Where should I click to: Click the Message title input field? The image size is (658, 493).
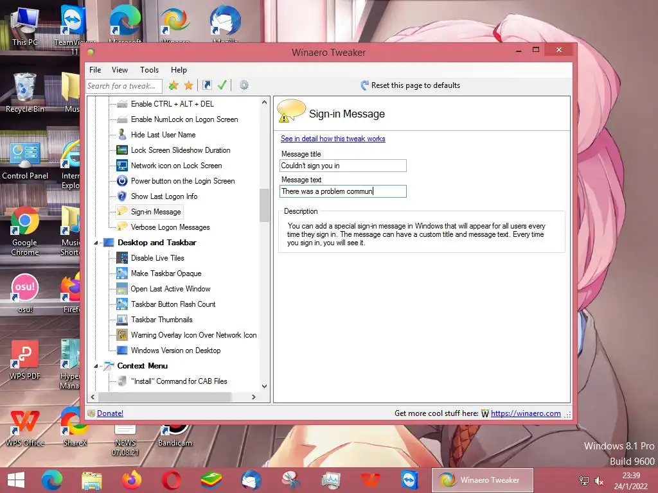click(x=343, y=166)
